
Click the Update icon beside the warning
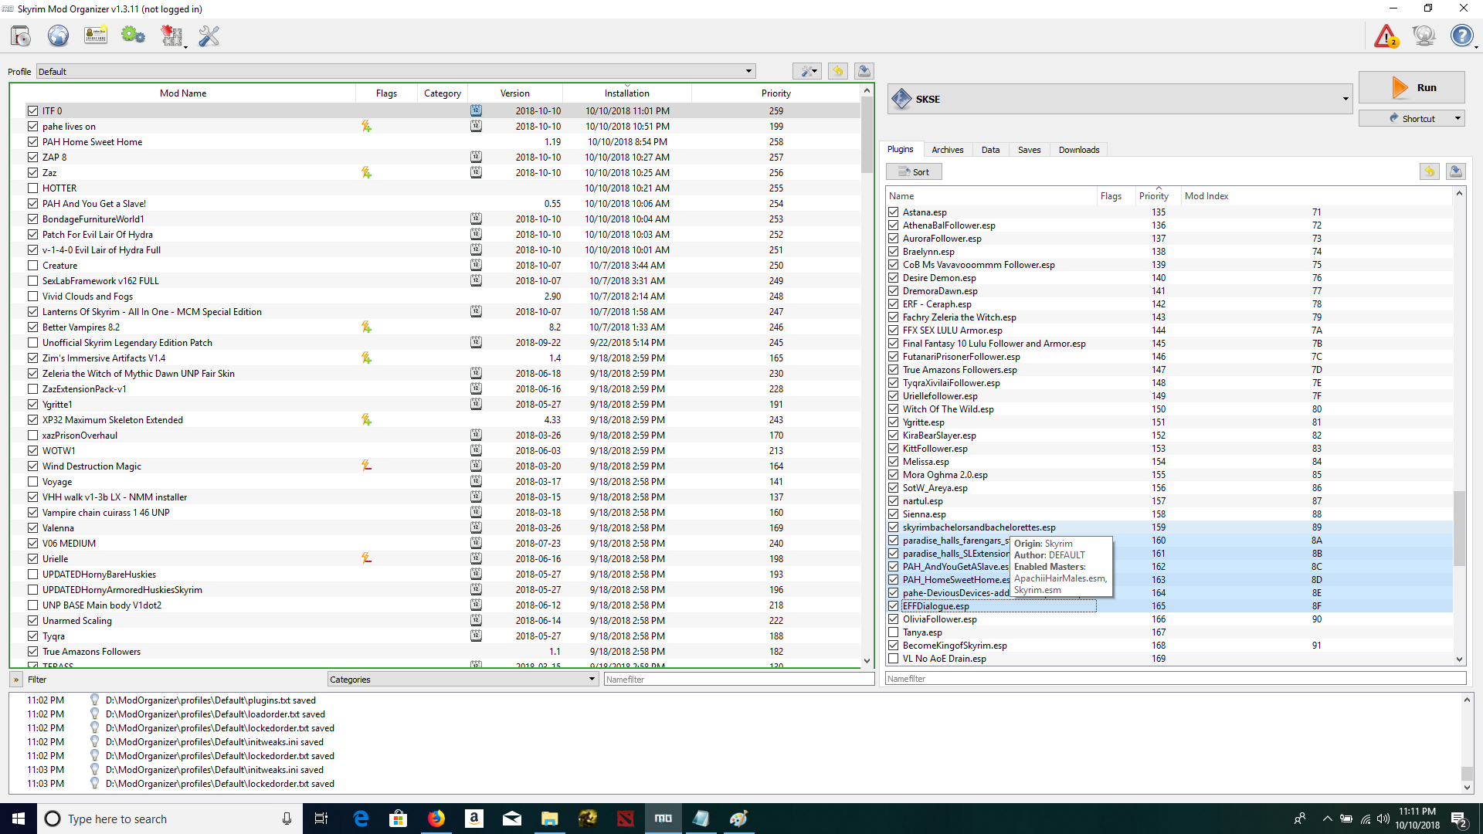[x=1424, y=36]
